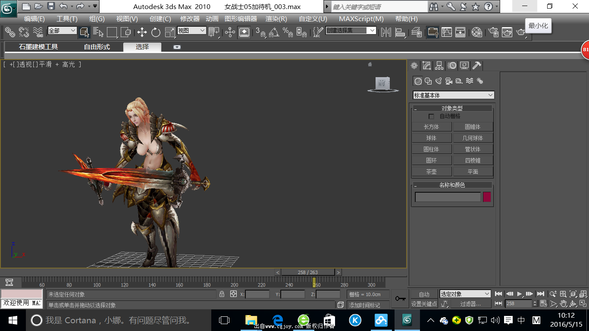Open the 创建(C) menu
The height and width of the screenshot is (331, 589).
(160, 19)
